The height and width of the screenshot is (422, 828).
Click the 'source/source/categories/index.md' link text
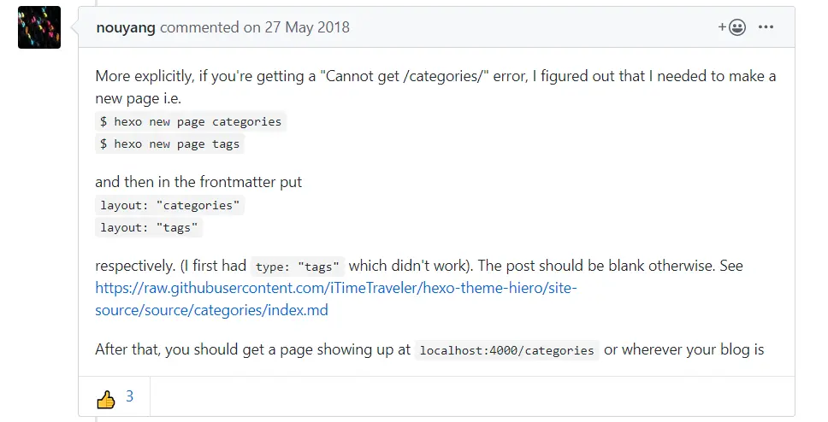(x=212, y=309)
